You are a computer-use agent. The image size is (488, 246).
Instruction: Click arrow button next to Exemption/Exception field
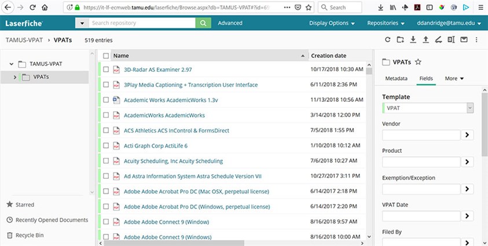click(468, 189)
